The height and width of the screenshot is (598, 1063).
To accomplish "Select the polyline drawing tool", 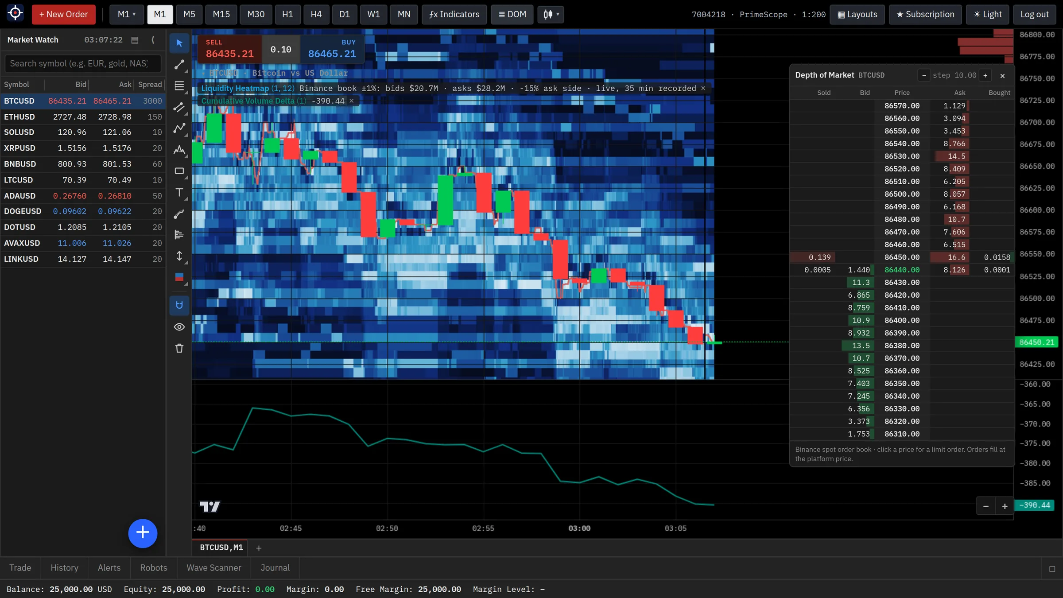I will pos(179,128).
